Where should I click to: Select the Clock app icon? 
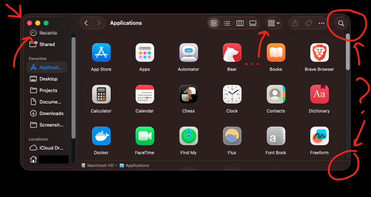coord(232,94)
